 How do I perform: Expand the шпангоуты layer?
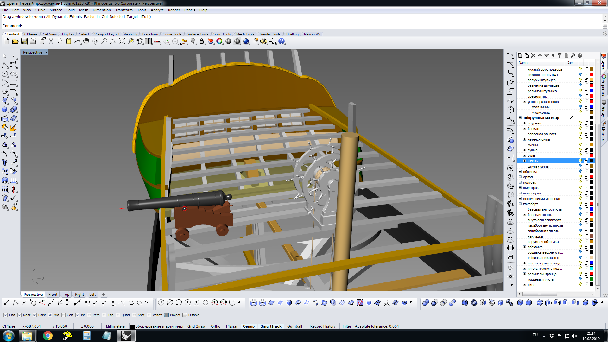[520, 193]
